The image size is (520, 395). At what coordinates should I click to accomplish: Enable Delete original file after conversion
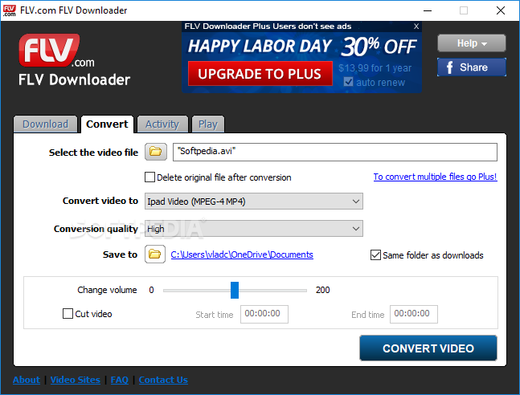149,177
